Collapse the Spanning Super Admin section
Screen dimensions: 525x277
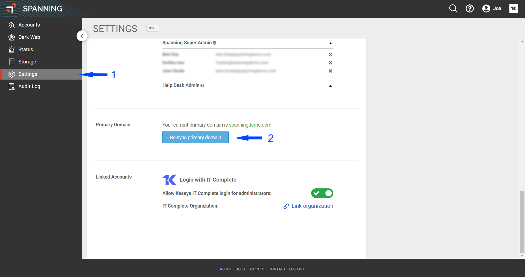click(x=330, y=43)
